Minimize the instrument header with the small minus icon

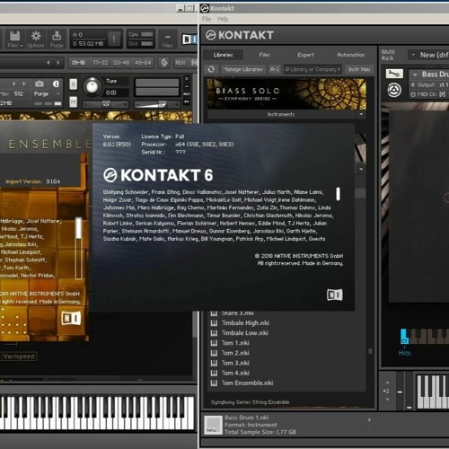[187, 86]
